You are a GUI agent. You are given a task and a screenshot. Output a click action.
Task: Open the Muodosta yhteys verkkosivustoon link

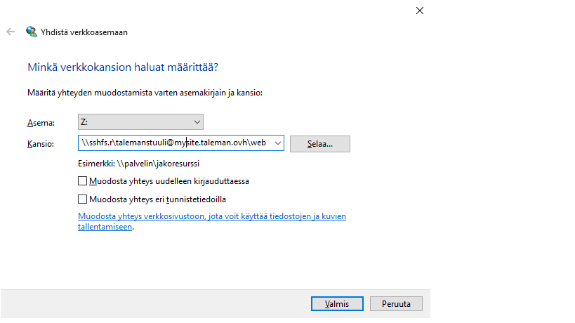coord(211,221)
